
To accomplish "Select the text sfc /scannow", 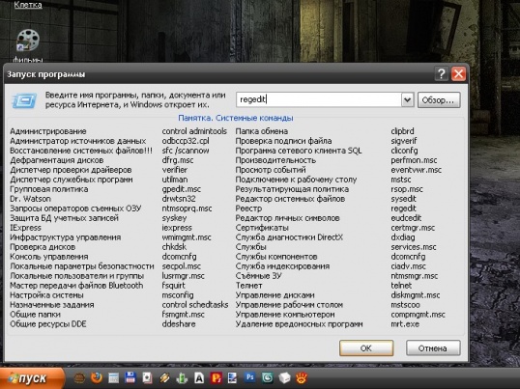I will tap(186, 151).
